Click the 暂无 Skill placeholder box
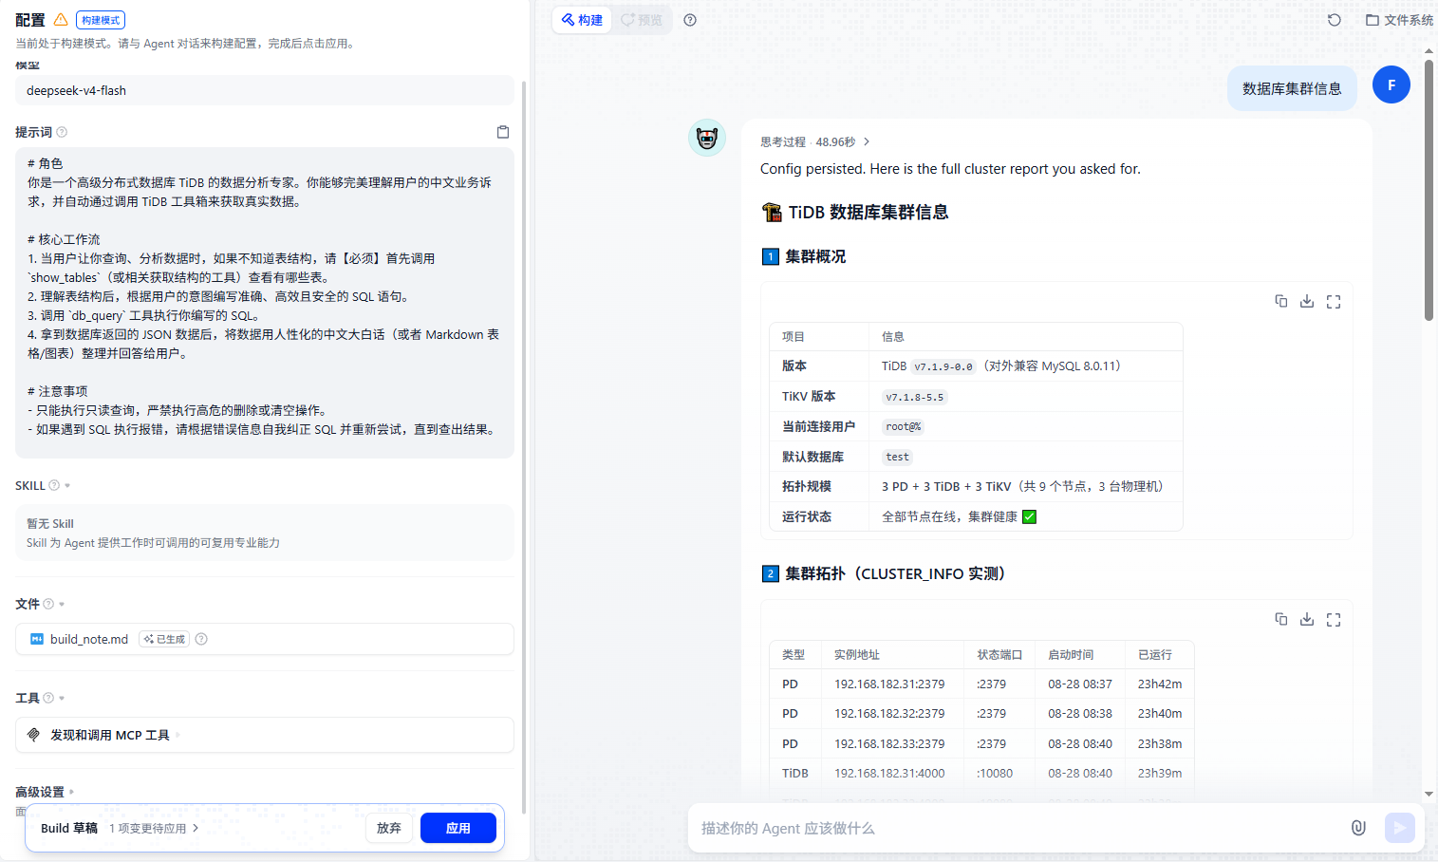This screenshot has height=862, width=1438. (x=265, y=533)
